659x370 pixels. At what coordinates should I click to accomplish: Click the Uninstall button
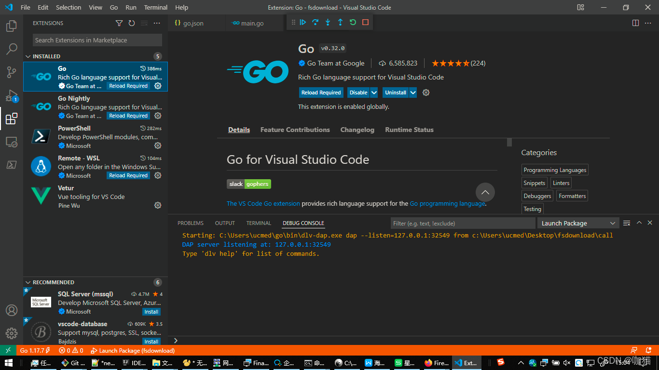(396, 92)
